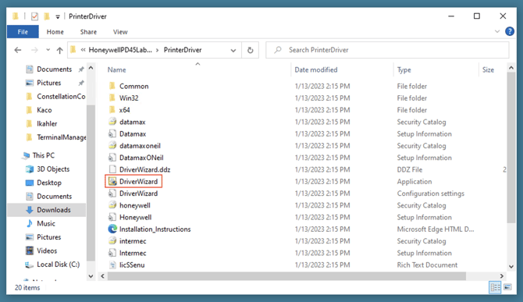Select the intermec security catalog icon

click(x=112, y=241)
